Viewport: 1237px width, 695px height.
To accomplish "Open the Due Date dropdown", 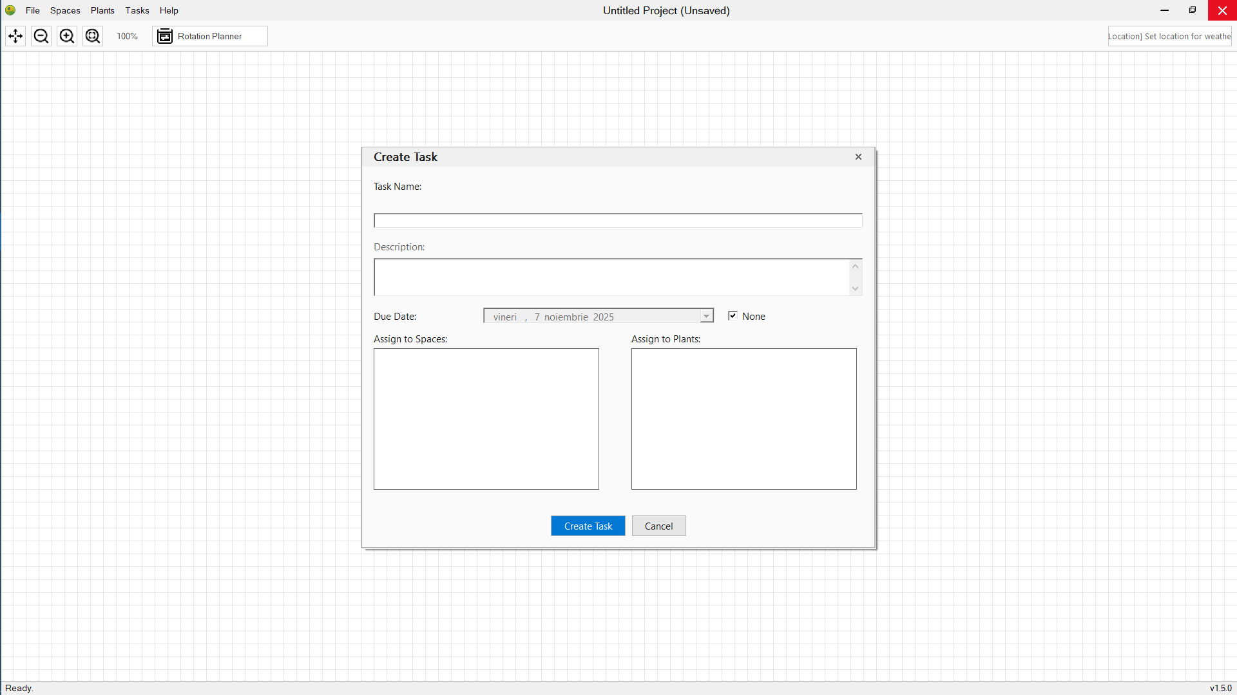I will tap(705, 316).
